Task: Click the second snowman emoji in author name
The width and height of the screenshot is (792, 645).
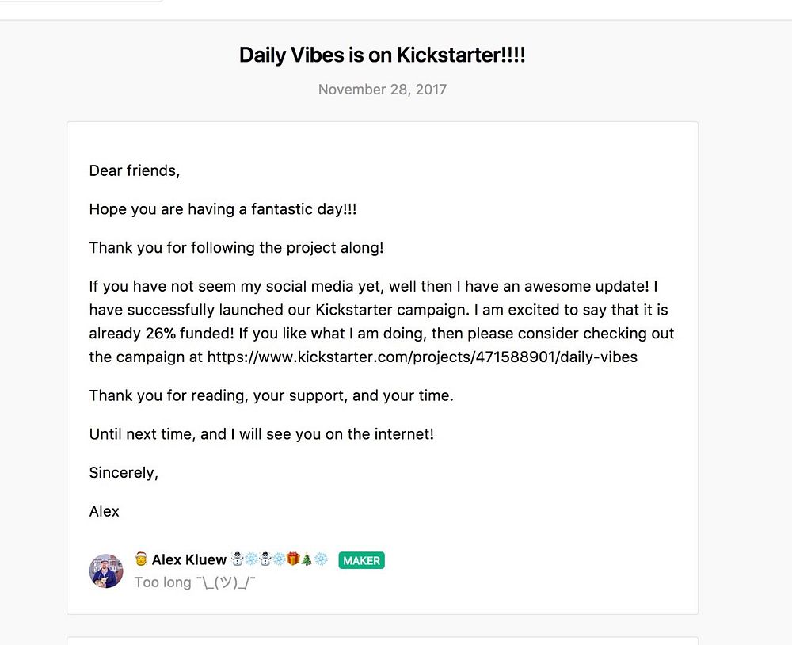Action: (x=265, y=559)
